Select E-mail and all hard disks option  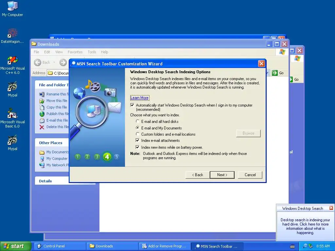coord(138,121)
